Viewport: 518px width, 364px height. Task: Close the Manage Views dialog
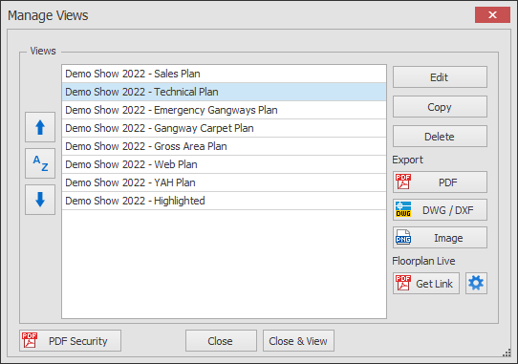[492, 15]
